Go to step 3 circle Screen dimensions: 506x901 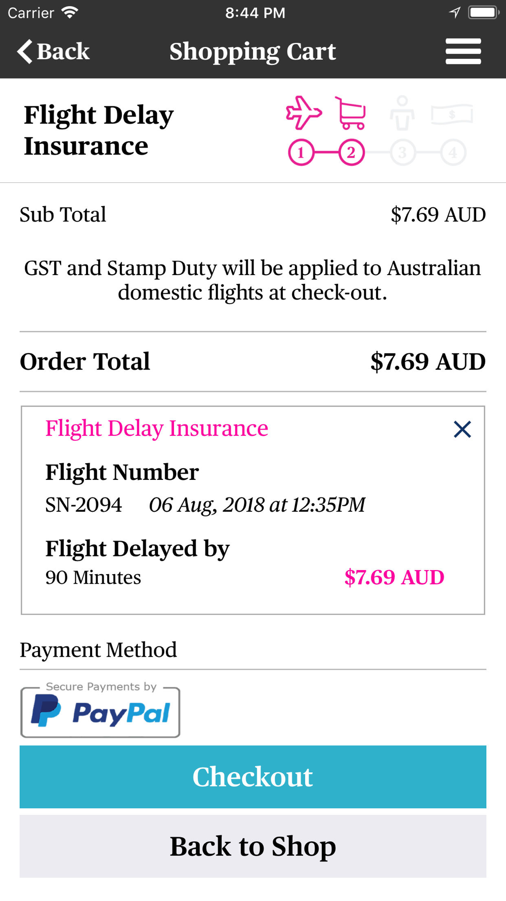click(x=402, y=152)
